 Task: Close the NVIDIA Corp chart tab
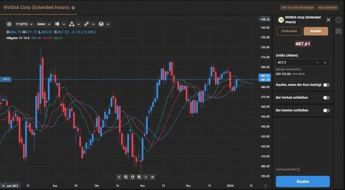point(73,8)
